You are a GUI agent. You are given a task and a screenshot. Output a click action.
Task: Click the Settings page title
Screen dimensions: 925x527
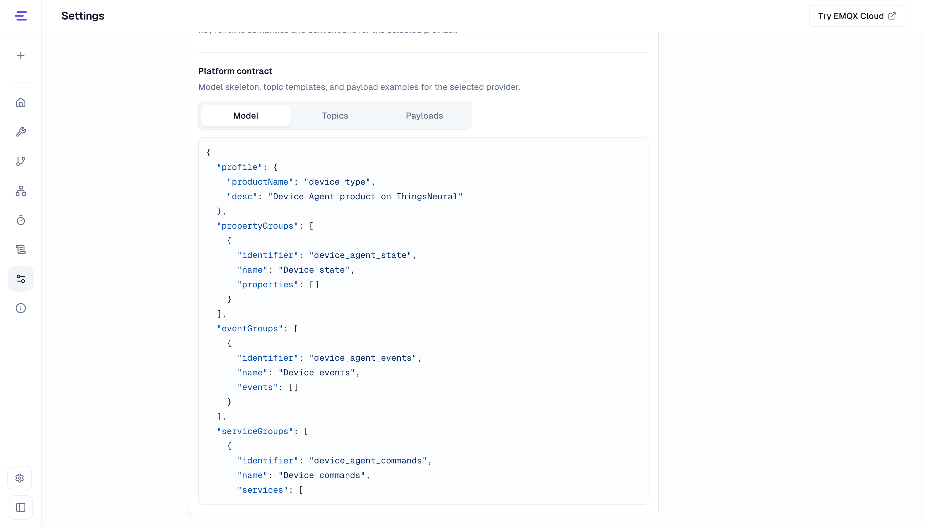click(83, 16)
